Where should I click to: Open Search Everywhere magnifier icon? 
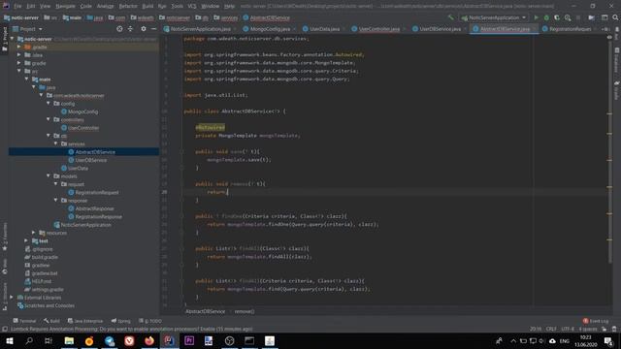(x=615, y=17)
